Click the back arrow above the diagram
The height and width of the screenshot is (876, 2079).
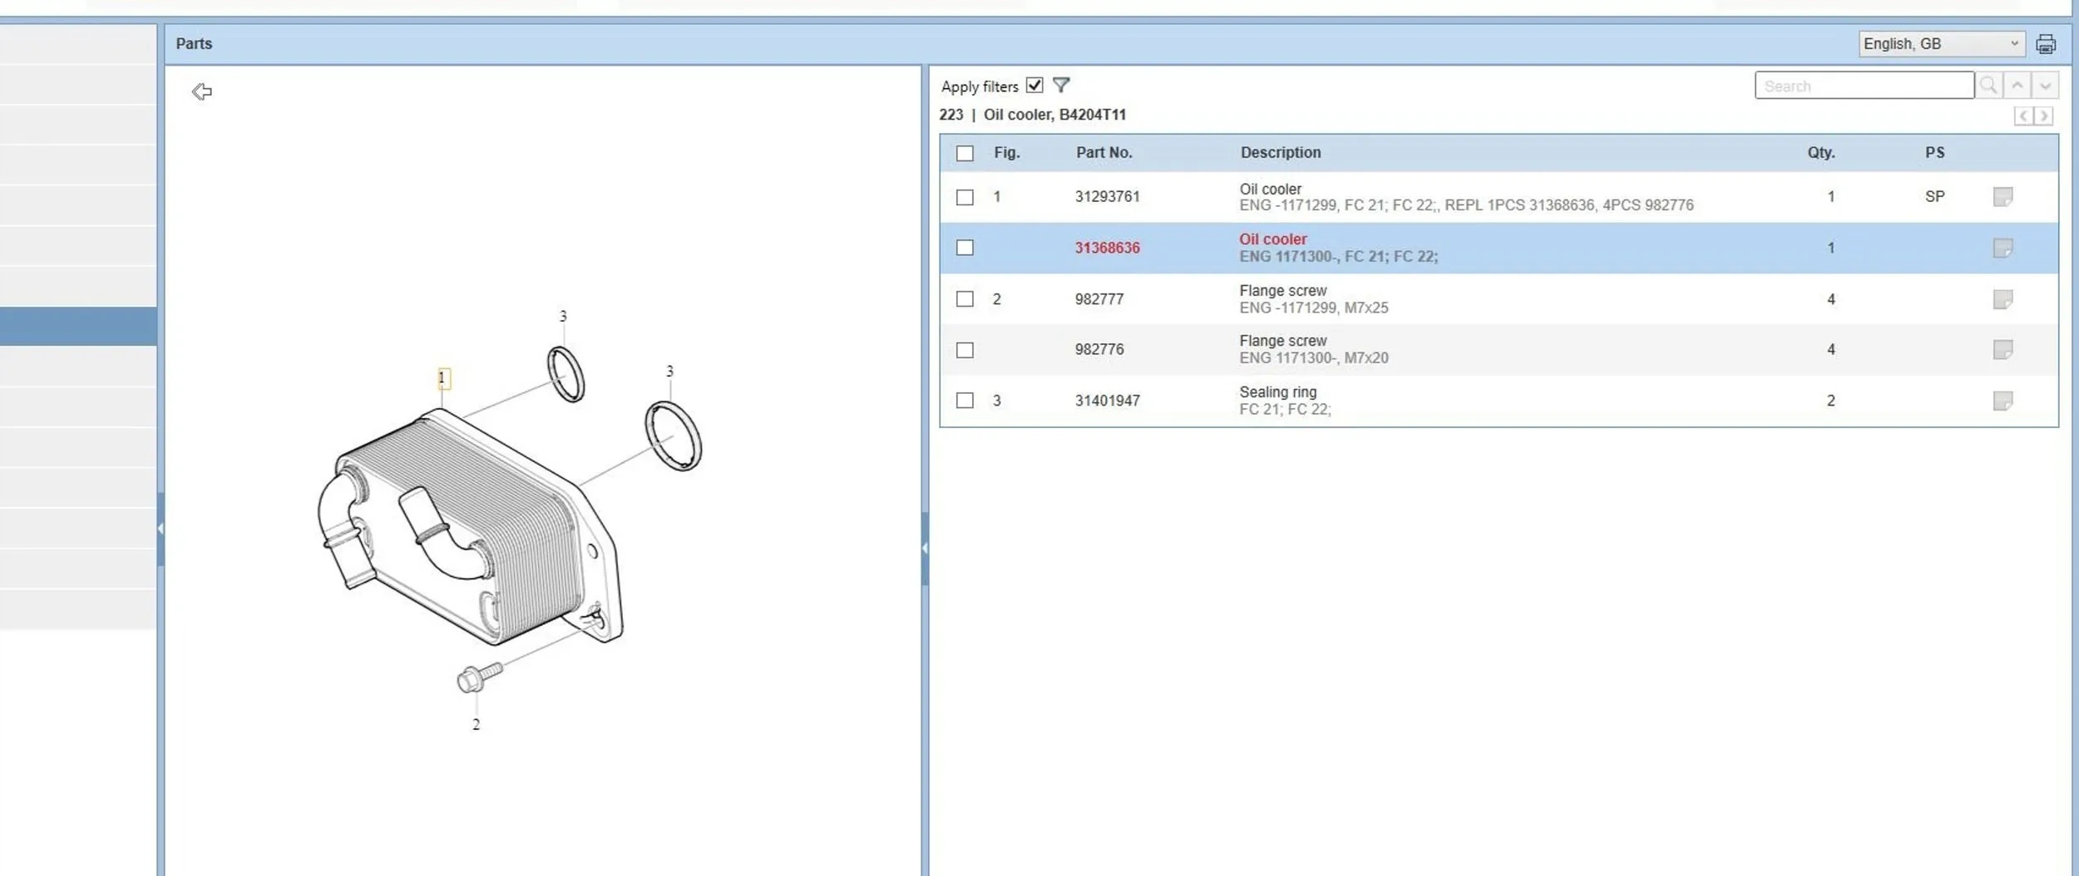point(202,91)
